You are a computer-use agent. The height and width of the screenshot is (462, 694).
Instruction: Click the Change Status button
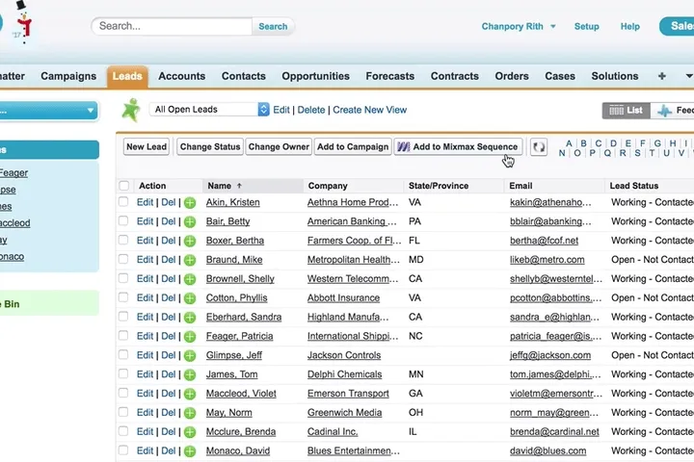210,146
